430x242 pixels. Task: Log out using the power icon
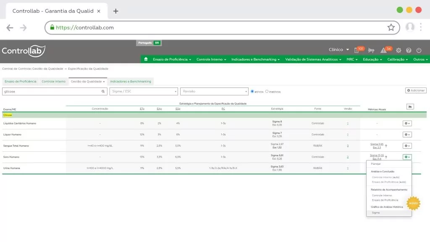[x=419, y=50]
